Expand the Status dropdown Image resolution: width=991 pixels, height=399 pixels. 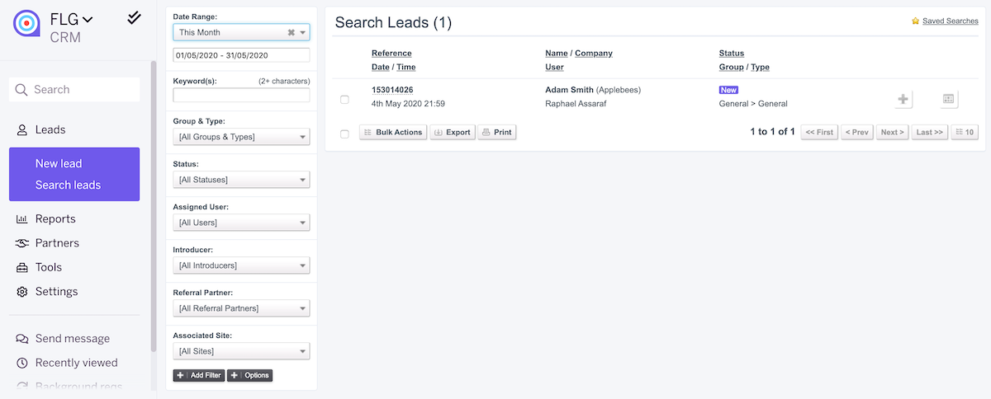tap(241, 180)
